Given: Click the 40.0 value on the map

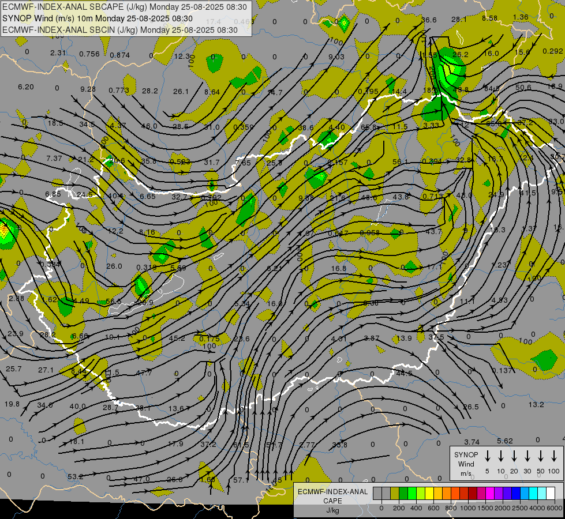Looking at the screenshot, I should 77,407.
